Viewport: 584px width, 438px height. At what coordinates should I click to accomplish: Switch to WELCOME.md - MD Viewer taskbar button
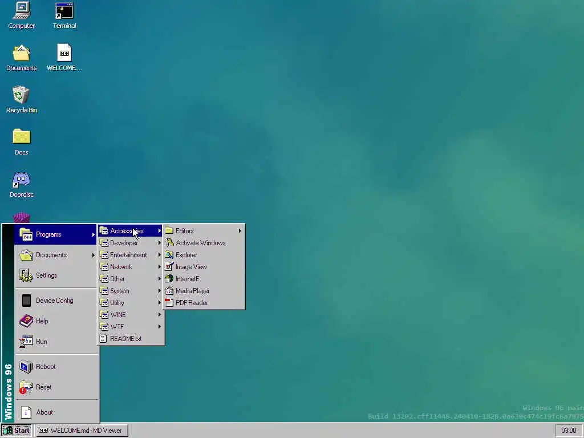click(82, 431)
